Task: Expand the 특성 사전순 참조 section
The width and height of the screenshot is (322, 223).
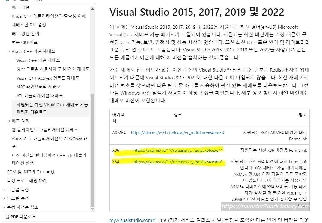Action: [x=4, y=207]
